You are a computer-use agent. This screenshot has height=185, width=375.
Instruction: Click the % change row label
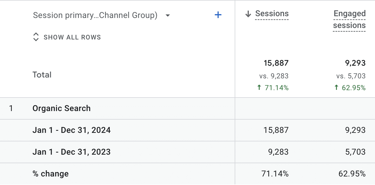[x=50, y=174]
